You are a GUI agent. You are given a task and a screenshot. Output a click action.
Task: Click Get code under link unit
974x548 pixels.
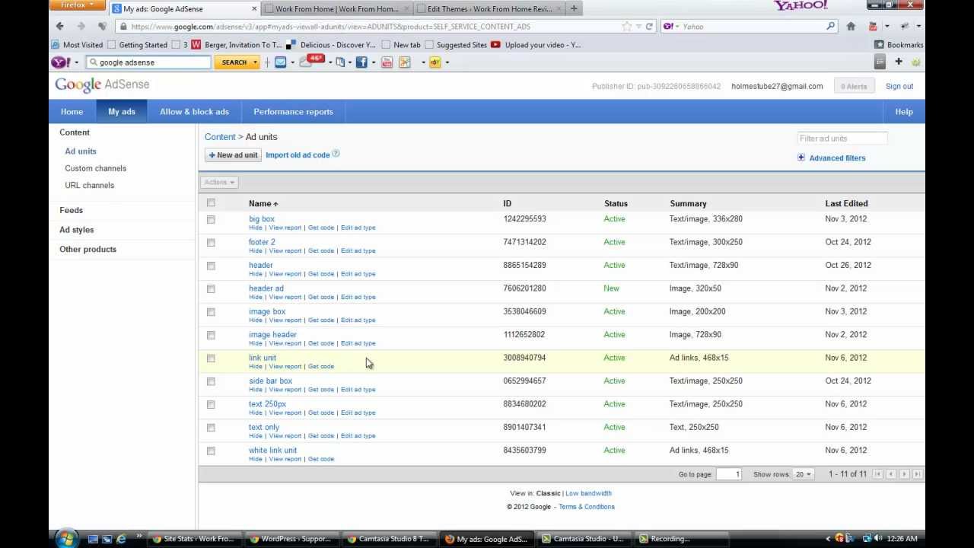(321, 367)
